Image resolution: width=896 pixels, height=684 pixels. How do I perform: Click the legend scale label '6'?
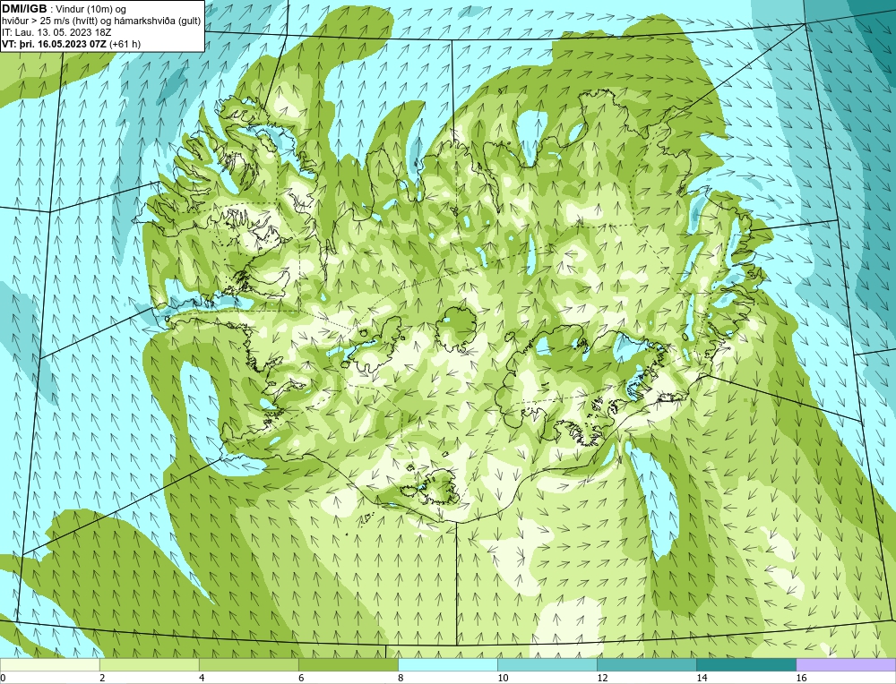coord(301,678)
